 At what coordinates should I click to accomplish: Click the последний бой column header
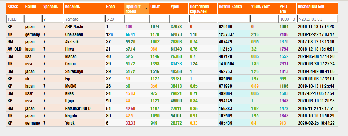(x=317, y=9)
